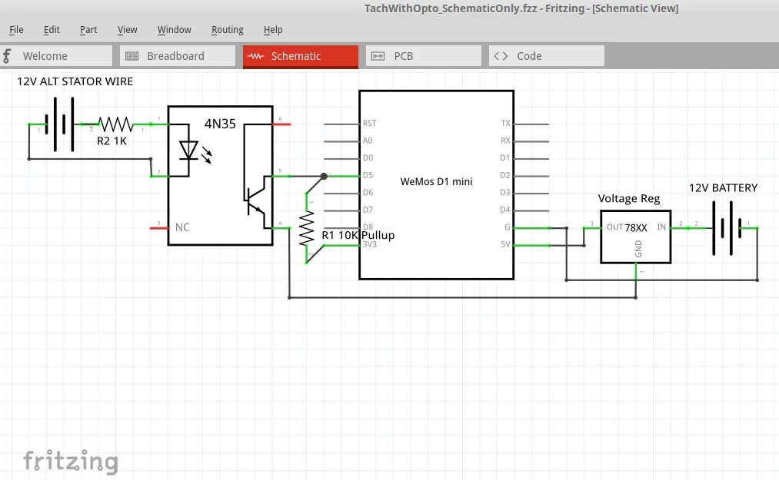Click the Fritzing logo in the canvas corner
The height and width of the screenshot is (480, 779).
pos(71,461)
